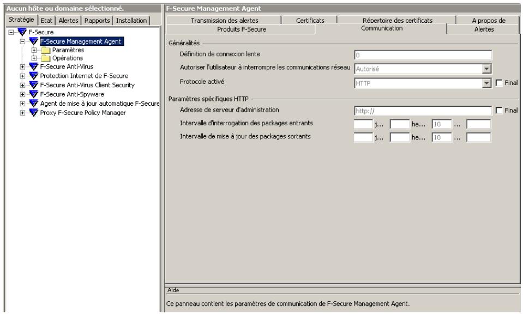
Task: Open the Répertoire des certificats tab
Action: coord(397,20)
